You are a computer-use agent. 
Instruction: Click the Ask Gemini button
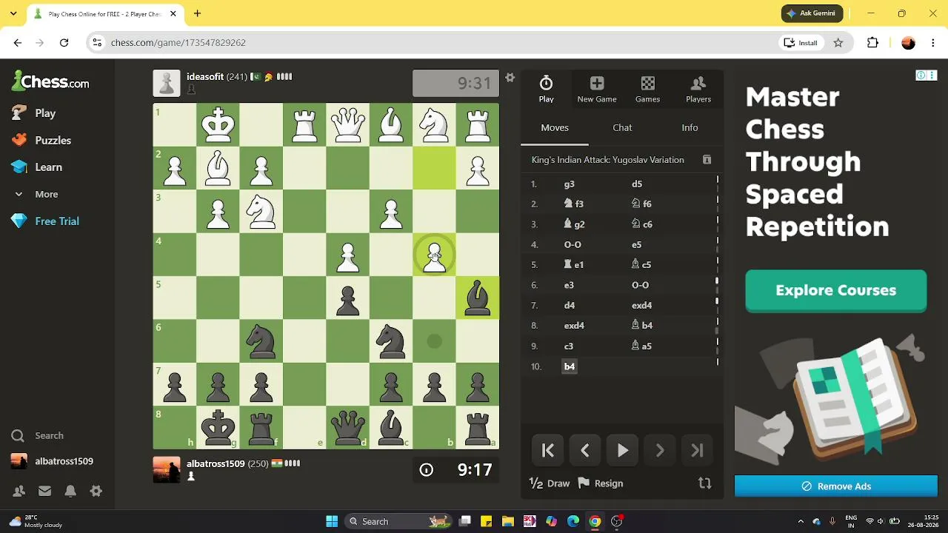pyautogui.click(x=812, y=13)
